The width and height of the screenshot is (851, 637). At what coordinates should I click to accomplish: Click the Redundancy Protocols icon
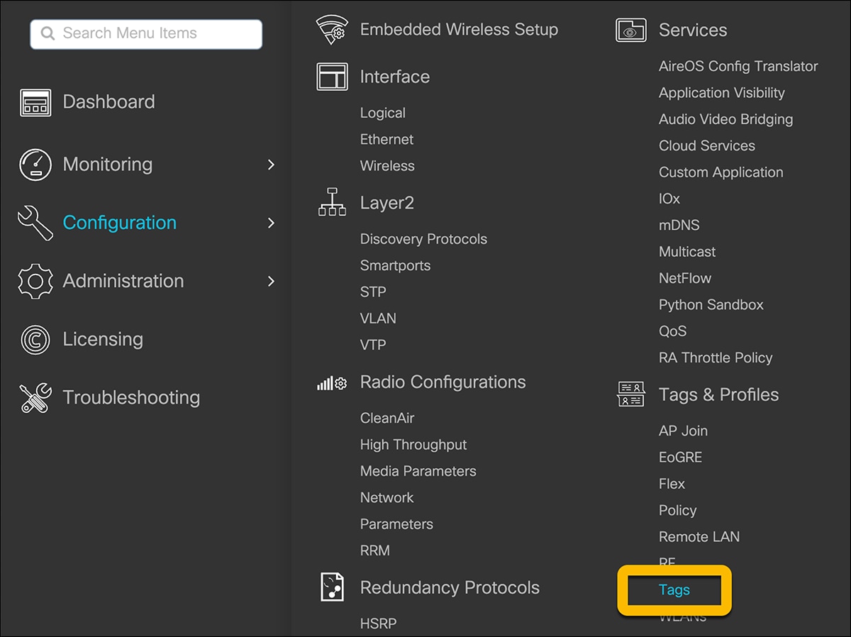(332, 587)
